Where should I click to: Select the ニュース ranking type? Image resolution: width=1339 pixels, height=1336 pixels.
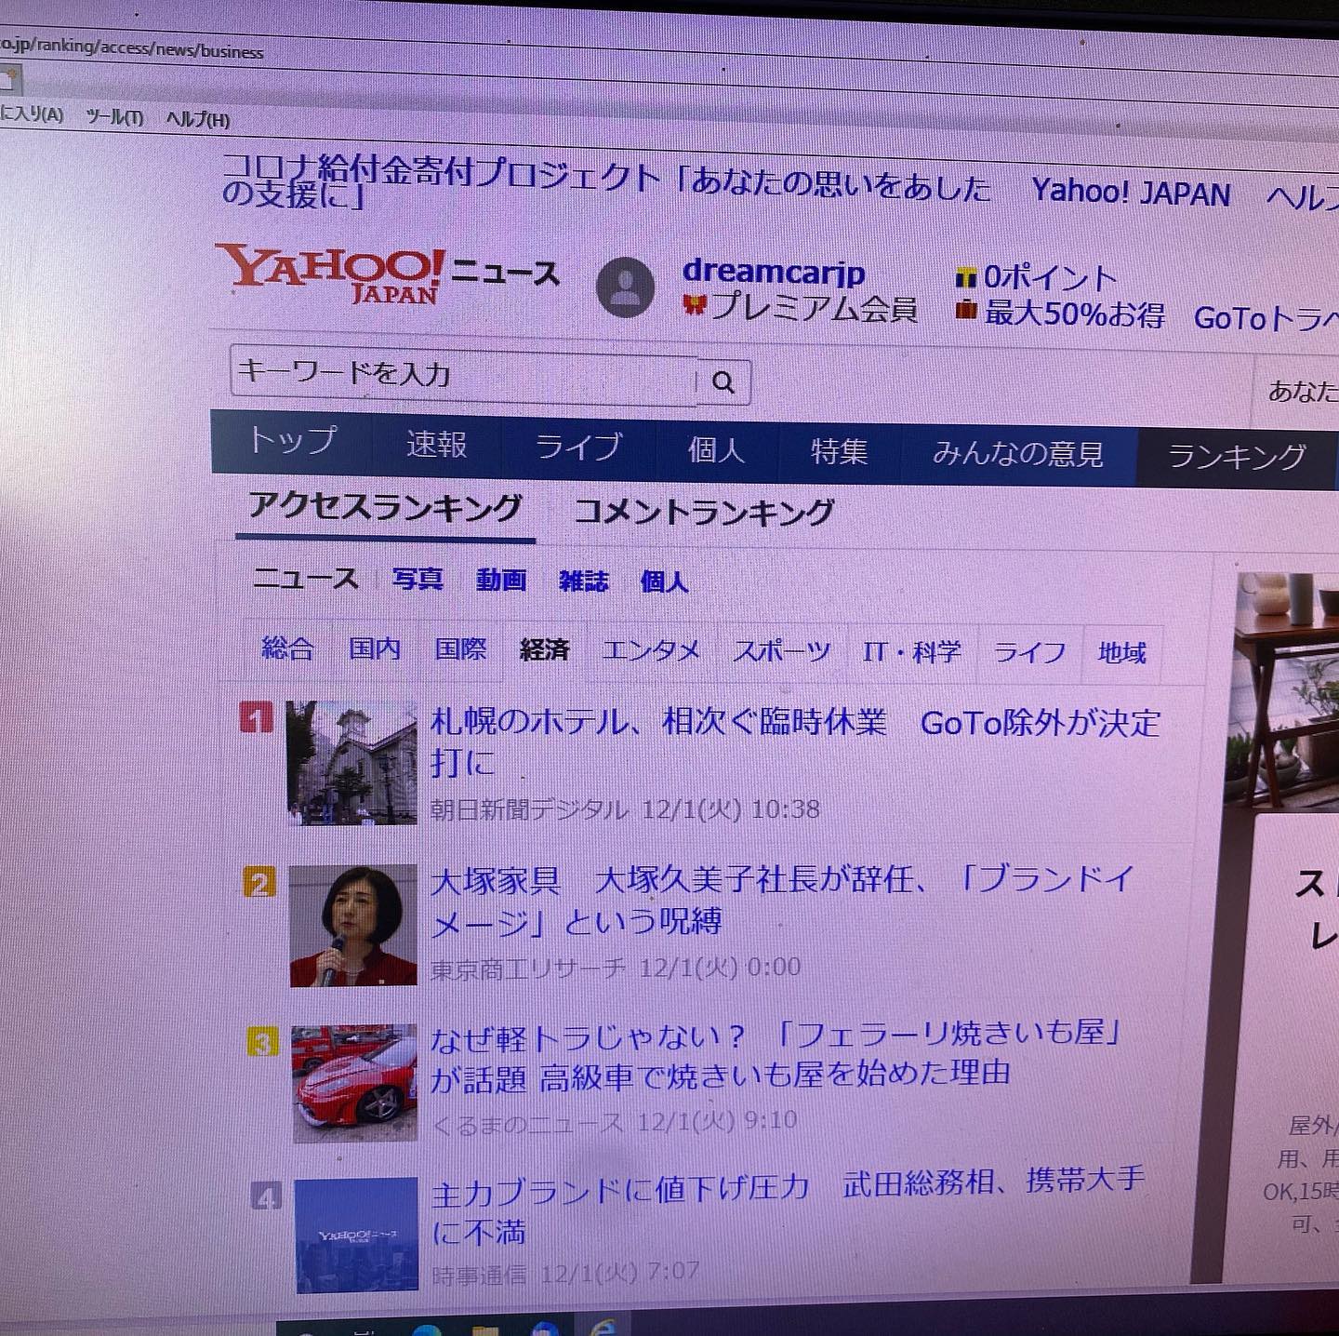[x=306, y=579]
